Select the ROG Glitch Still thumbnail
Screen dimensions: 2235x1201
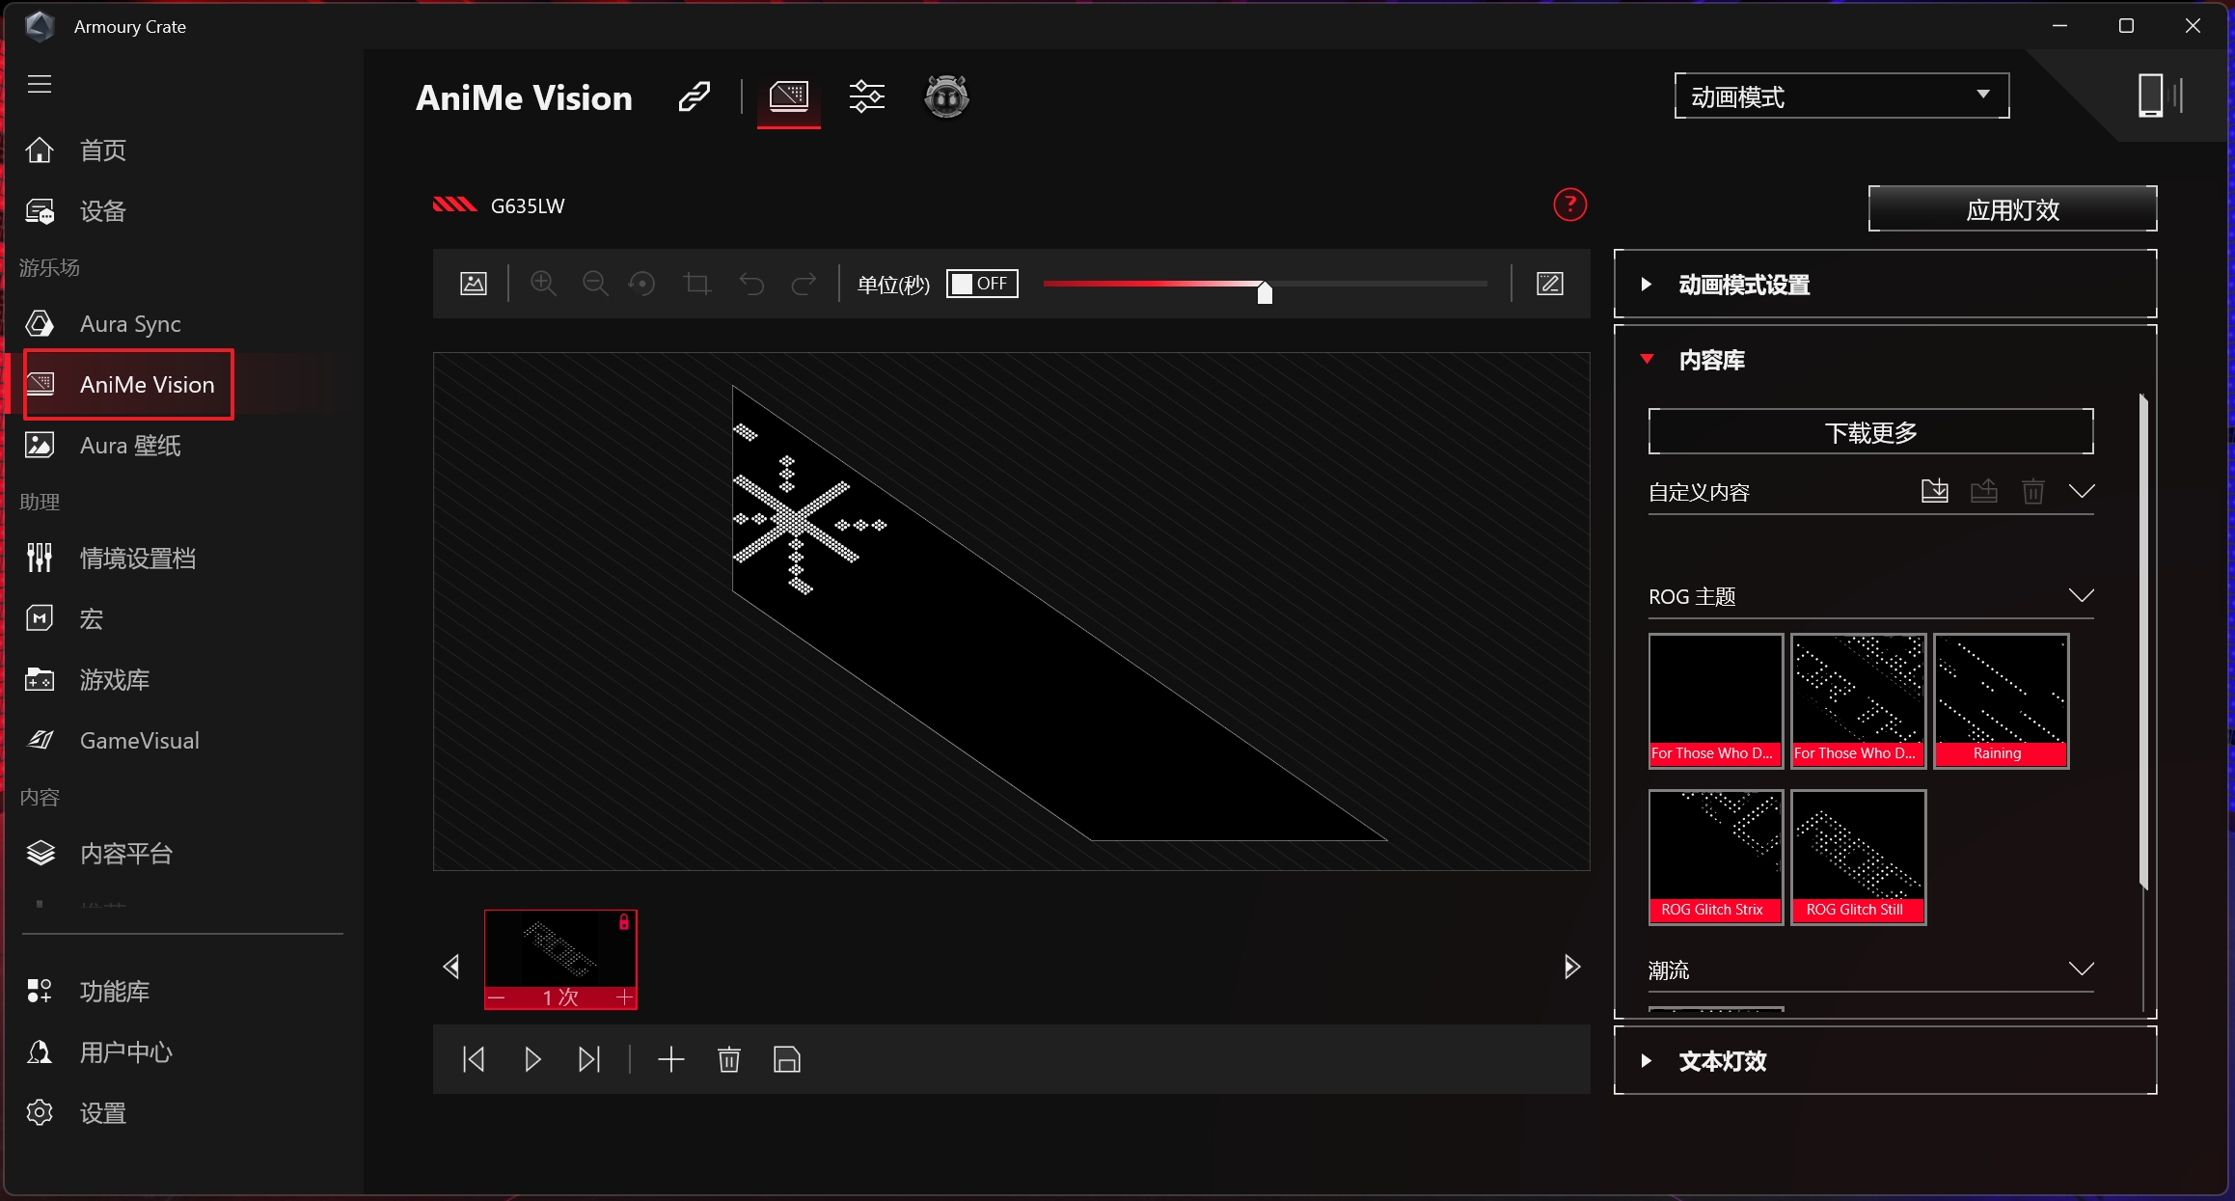coord(1858,857)
